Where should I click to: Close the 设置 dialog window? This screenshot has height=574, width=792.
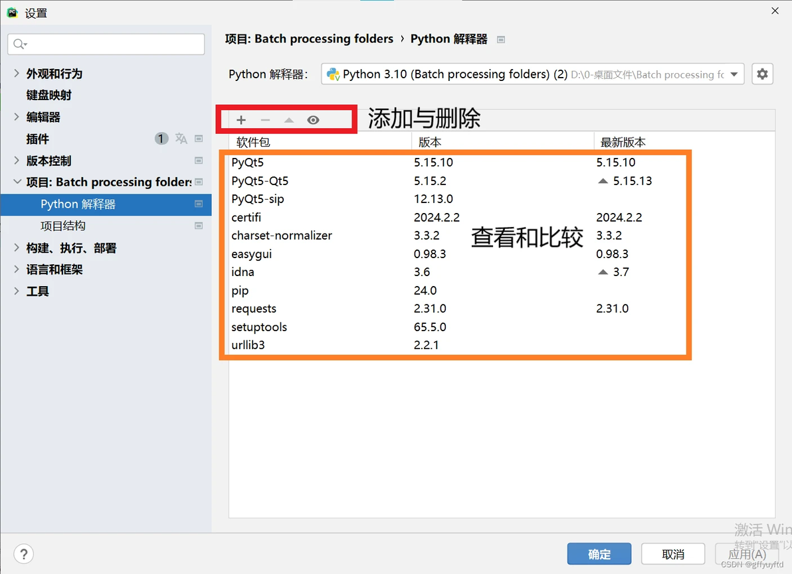[x=775, y=11]
